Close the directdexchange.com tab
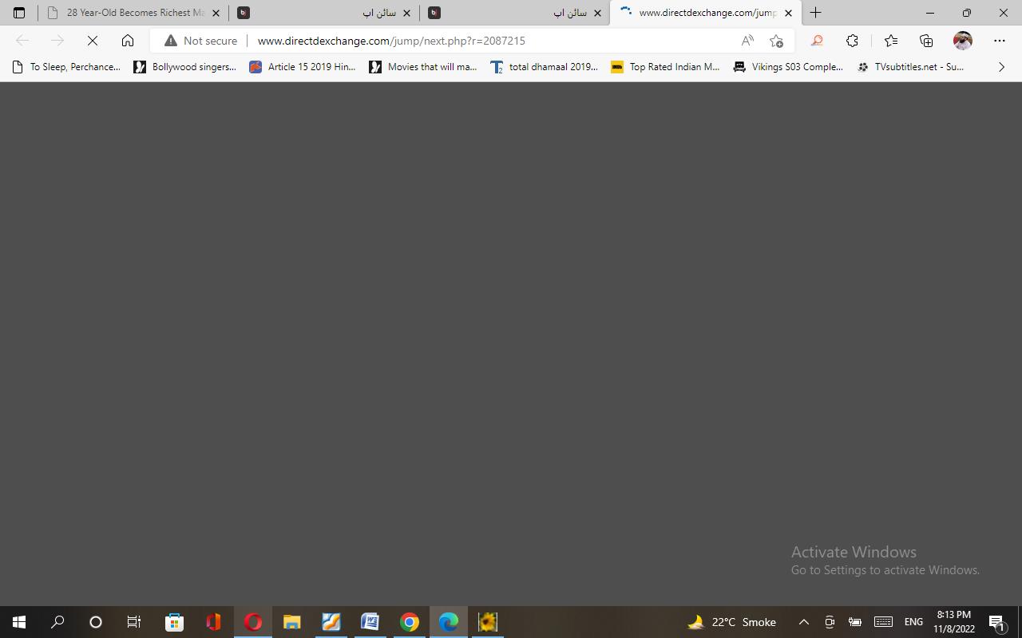This screenshot has height=638, width=1022. (788, 13)
